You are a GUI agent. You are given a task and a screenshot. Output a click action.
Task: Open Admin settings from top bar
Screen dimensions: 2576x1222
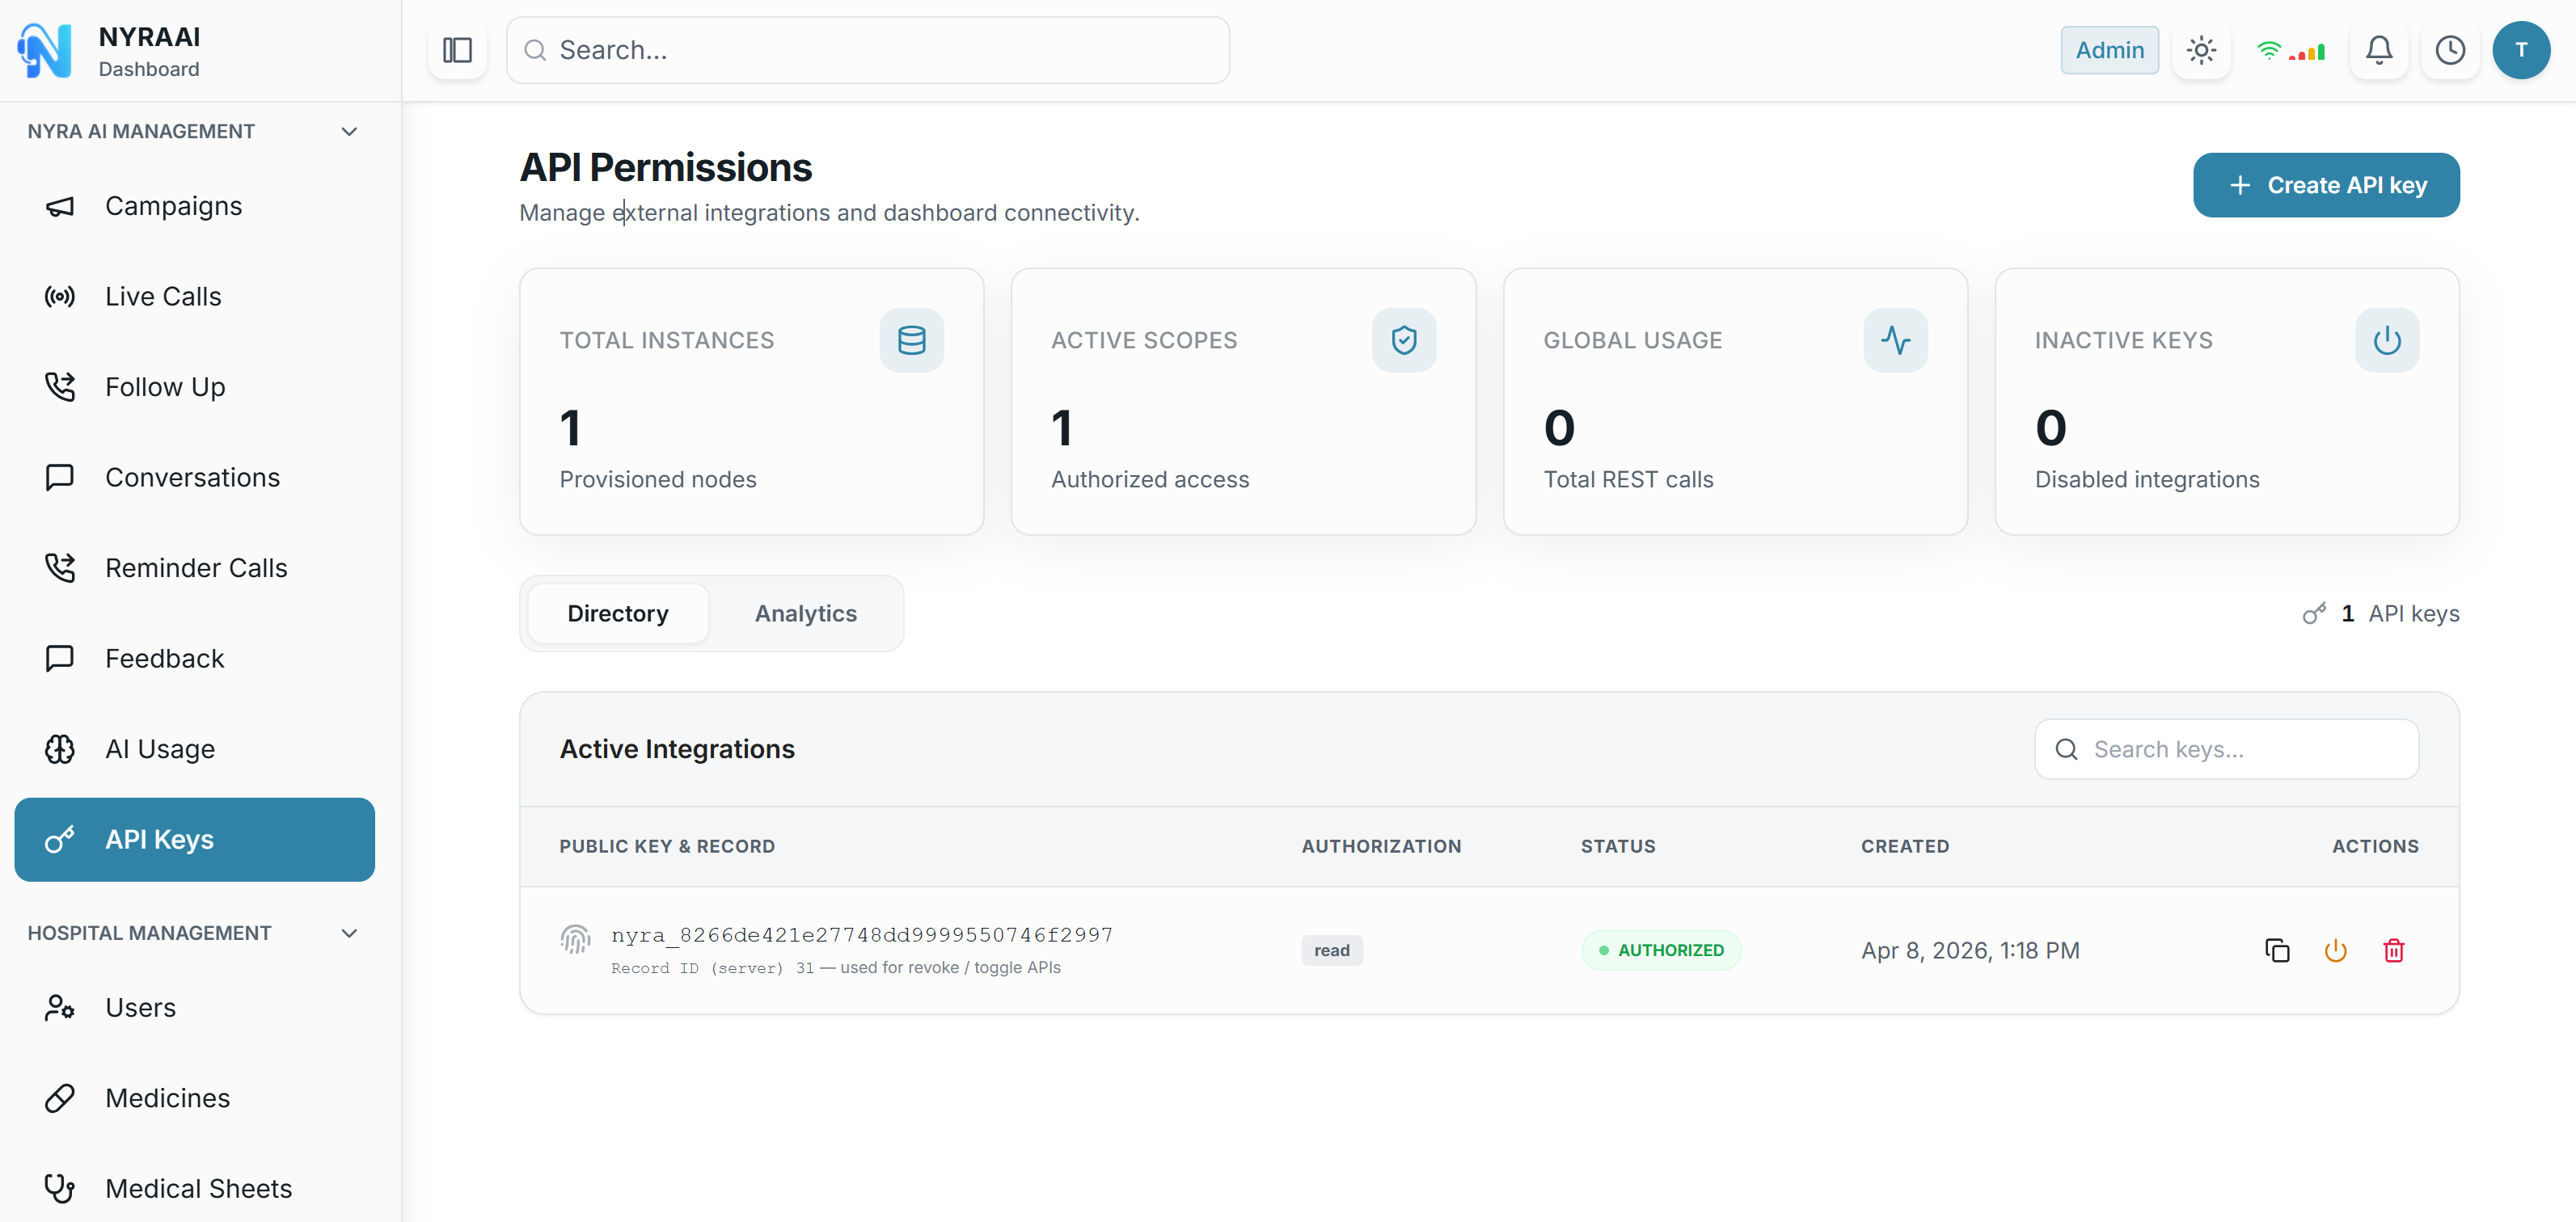point(2109,50)
